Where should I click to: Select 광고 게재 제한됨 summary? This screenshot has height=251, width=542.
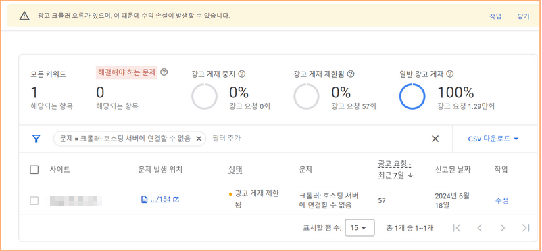(335, 90)
